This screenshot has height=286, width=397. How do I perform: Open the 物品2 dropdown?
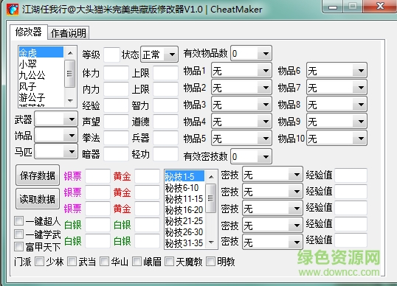click(x=241, y=88)
